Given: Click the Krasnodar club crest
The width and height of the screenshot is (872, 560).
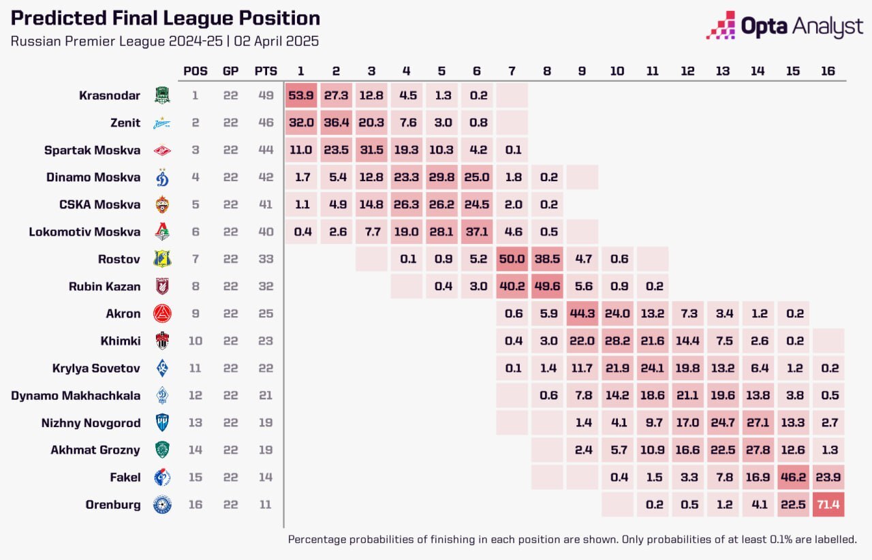Looking at the screenshot, I should click(162, 95).
